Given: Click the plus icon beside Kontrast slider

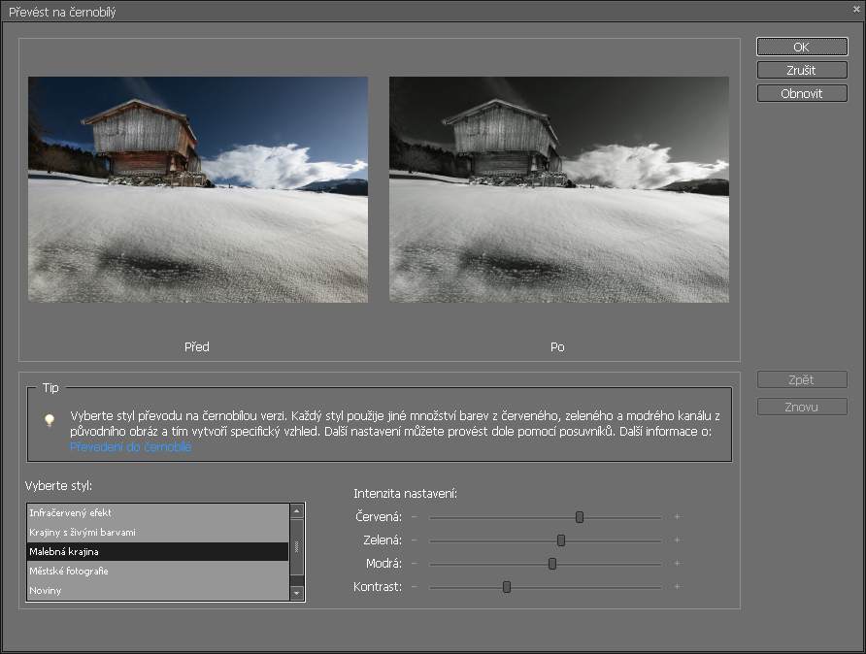Looking at the screenshot, I should tap(677, 587).
